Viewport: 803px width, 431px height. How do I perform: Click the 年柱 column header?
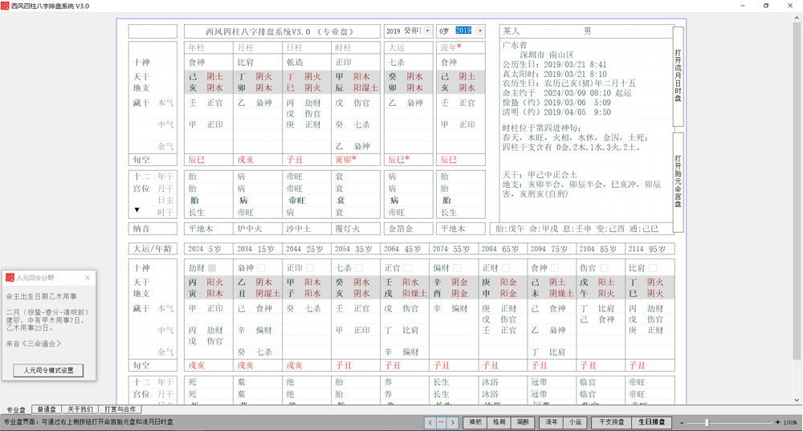tap(209, 47)
